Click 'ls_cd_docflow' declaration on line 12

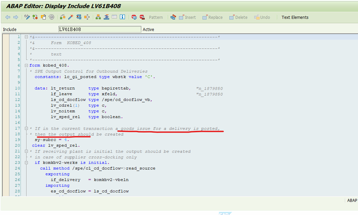click(68, 100)
